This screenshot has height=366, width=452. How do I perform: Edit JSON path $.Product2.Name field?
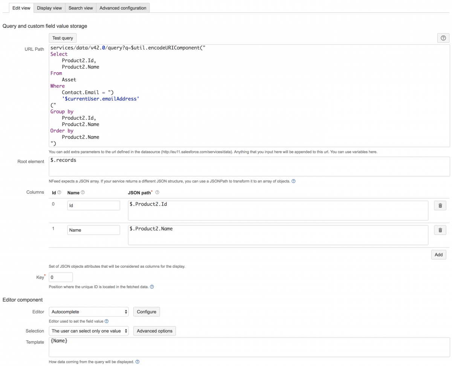click(278, 235)
